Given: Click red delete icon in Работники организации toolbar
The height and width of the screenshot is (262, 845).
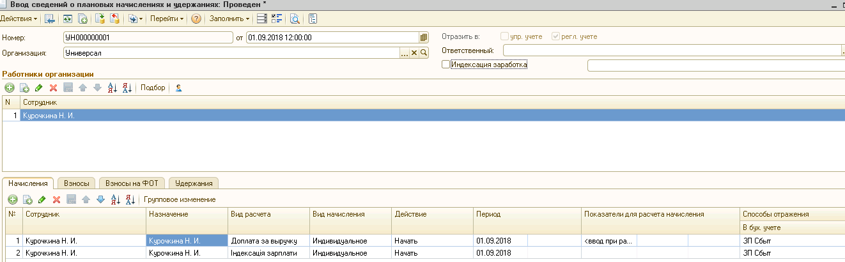Looking at the screenshot, I should 54,88.
